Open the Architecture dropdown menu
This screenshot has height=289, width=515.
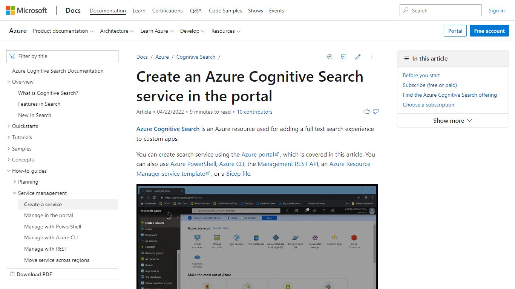117,31
